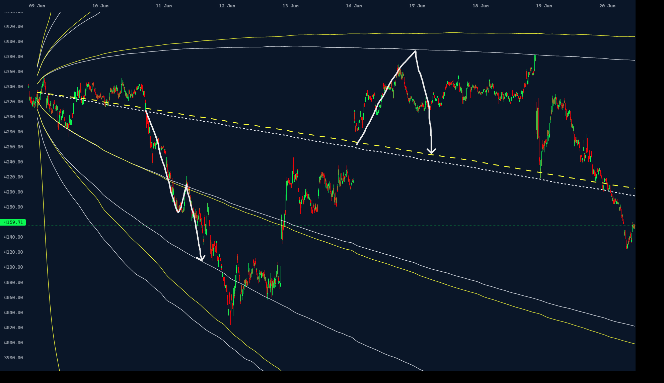Click the 11 Jun date label
Screen dimensions: 664x383
click(164, 6)
